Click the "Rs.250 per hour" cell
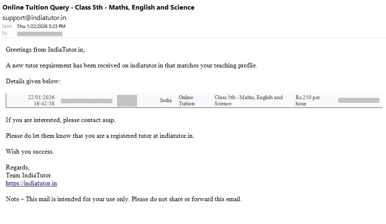Image resolution: width=386 pixels, height=224 pixels. coord(308,100)
